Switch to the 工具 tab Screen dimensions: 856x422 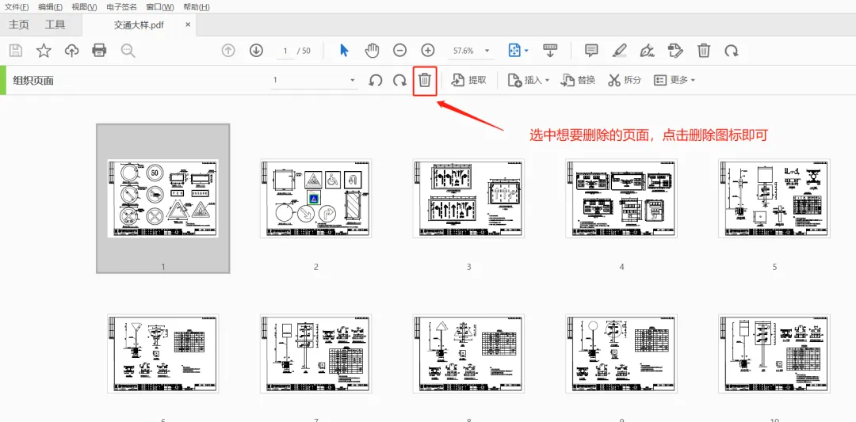point(55,25)
